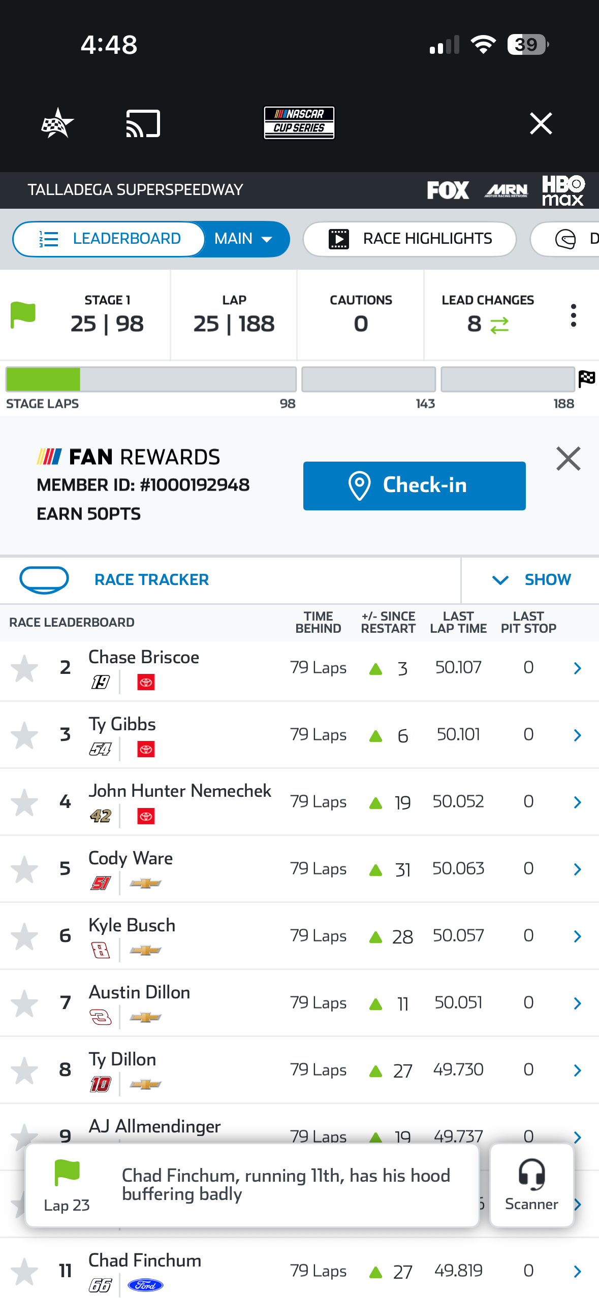The height and width of the screenshot is (1298, 599).
Task: Expand Ty Gibbs driver details chevron
Action: pyautogui.click(x=577, y=735)
